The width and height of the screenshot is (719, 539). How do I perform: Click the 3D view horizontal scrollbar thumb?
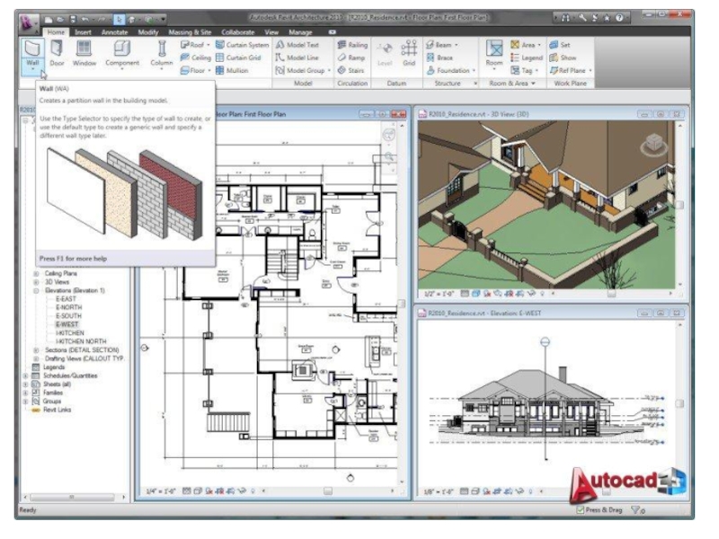[611, 294]
